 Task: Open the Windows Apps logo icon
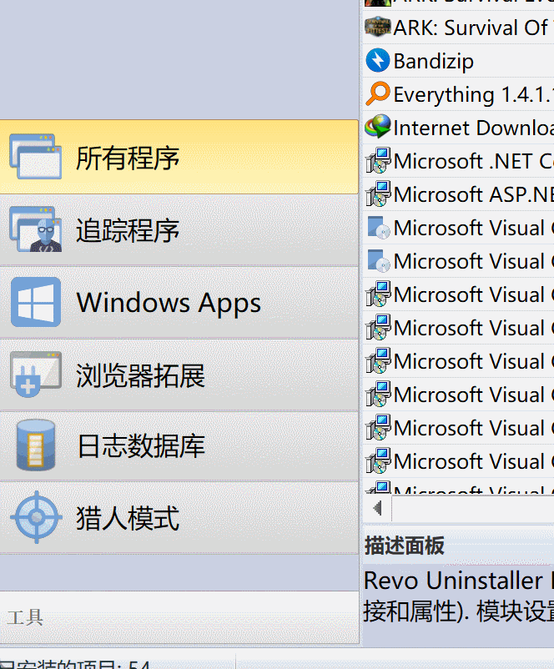[x=36, y=302]
